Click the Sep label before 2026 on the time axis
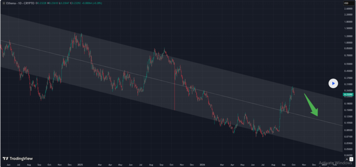This screenshot has height=167, width=356. 161,165
